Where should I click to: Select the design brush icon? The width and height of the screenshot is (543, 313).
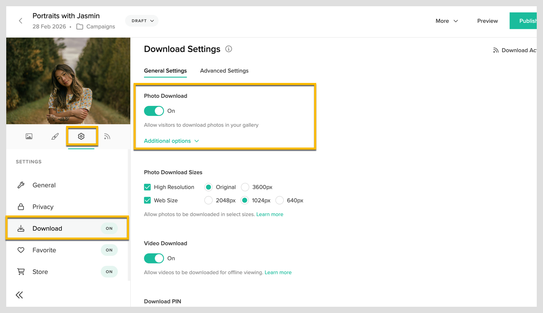tap(55, 136)
